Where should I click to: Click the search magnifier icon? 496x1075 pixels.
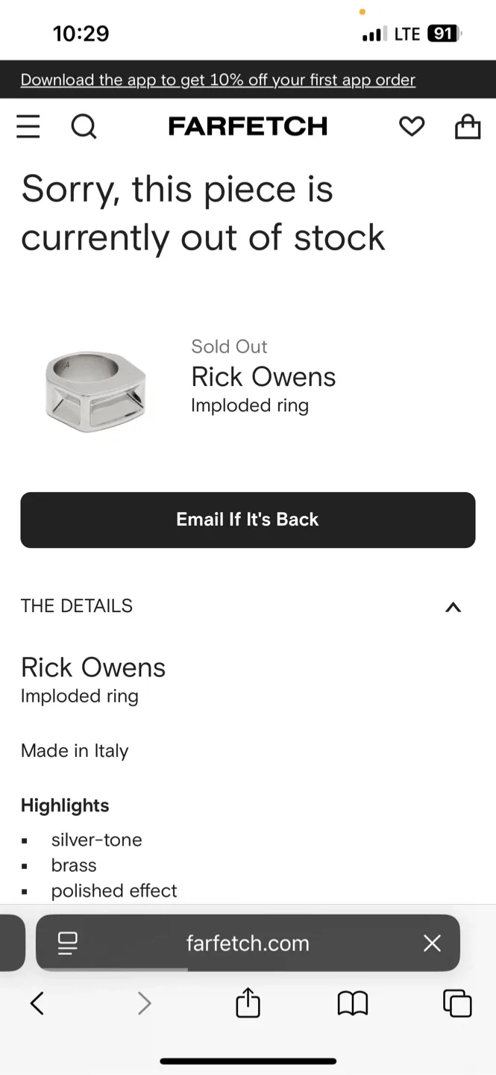[84, 126]
